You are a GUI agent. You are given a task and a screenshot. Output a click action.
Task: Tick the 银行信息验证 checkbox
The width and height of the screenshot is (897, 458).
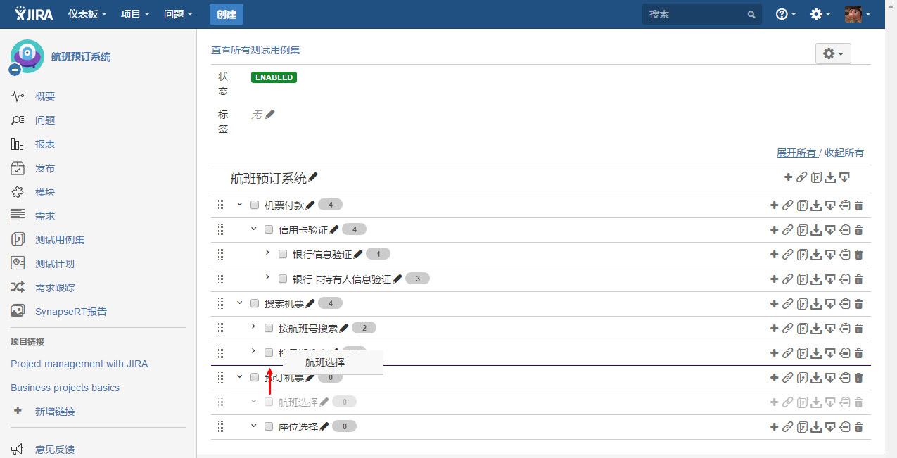pos(283,254)
